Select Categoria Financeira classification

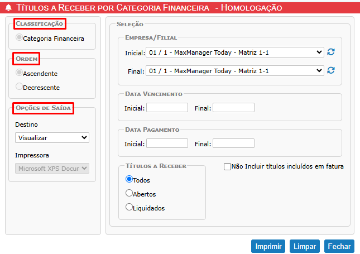20,39
